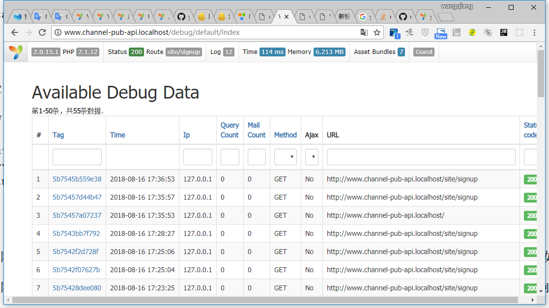Click the browser reload button
549x308 pixels.
coord(42,32)
